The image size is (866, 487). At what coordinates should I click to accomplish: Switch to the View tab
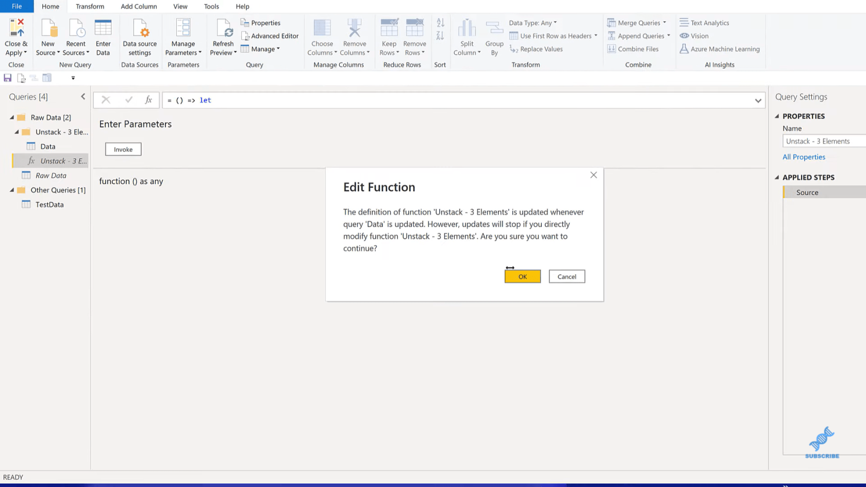(x=180, y=6)
